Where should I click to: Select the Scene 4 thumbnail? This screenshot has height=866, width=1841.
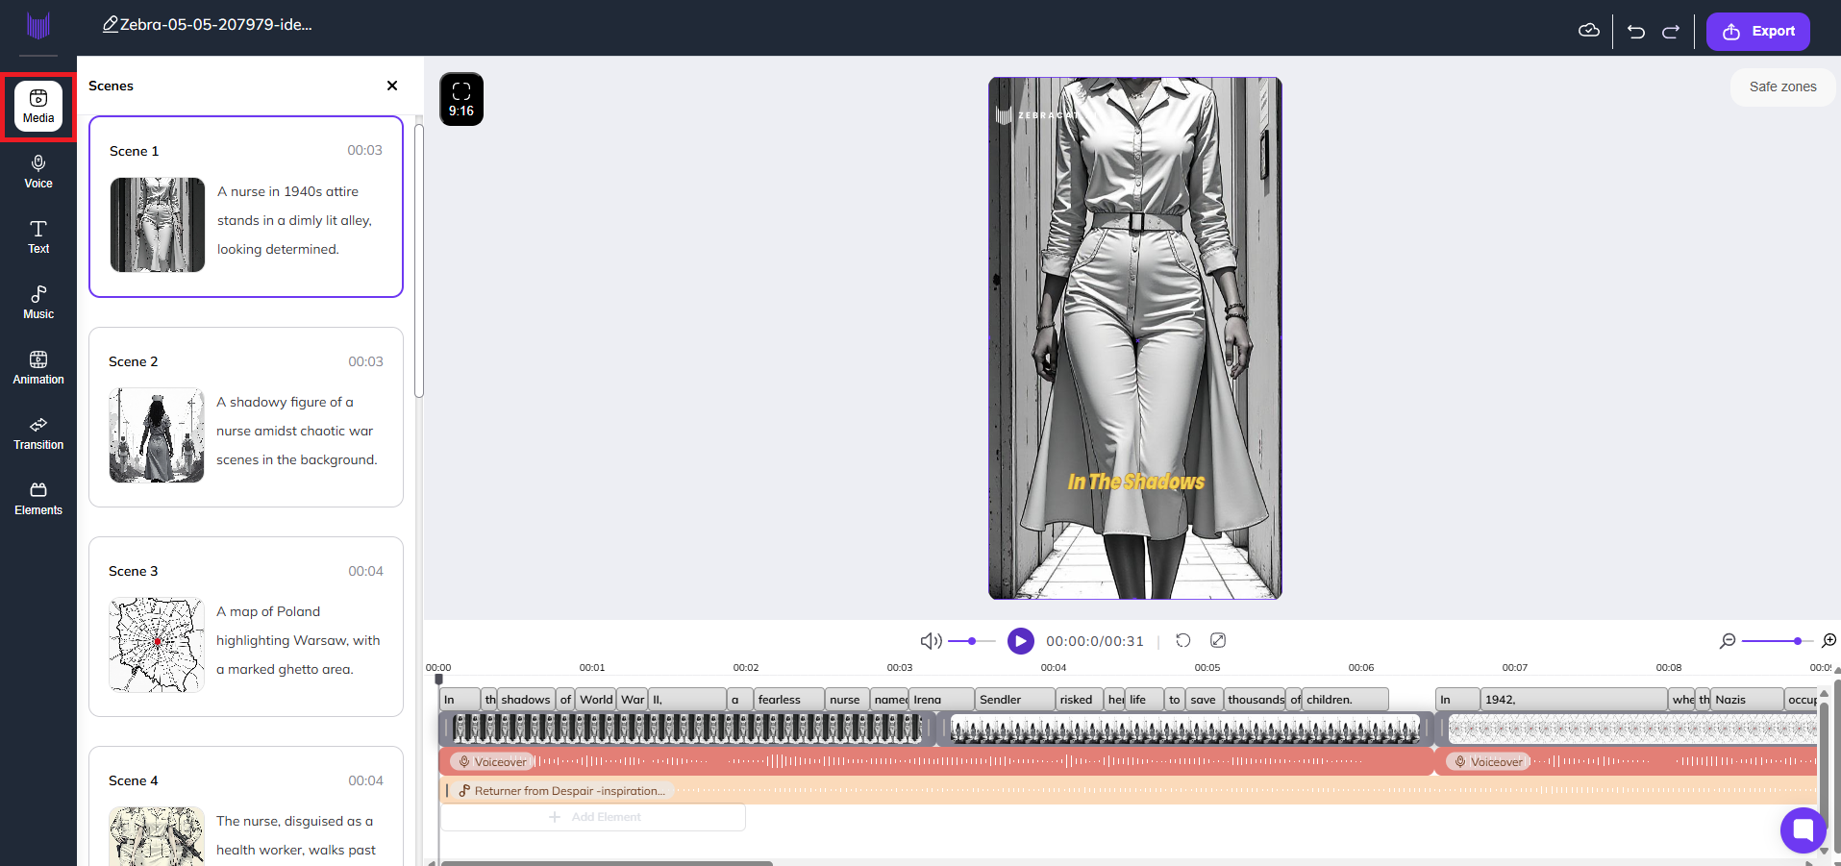pos(157,836)
